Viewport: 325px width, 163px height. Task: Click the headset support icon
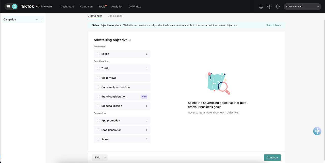[x=278, y=7]
